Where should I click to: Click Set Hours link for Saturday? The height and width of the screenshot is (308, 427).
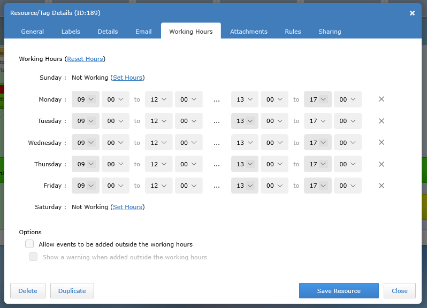127,207
